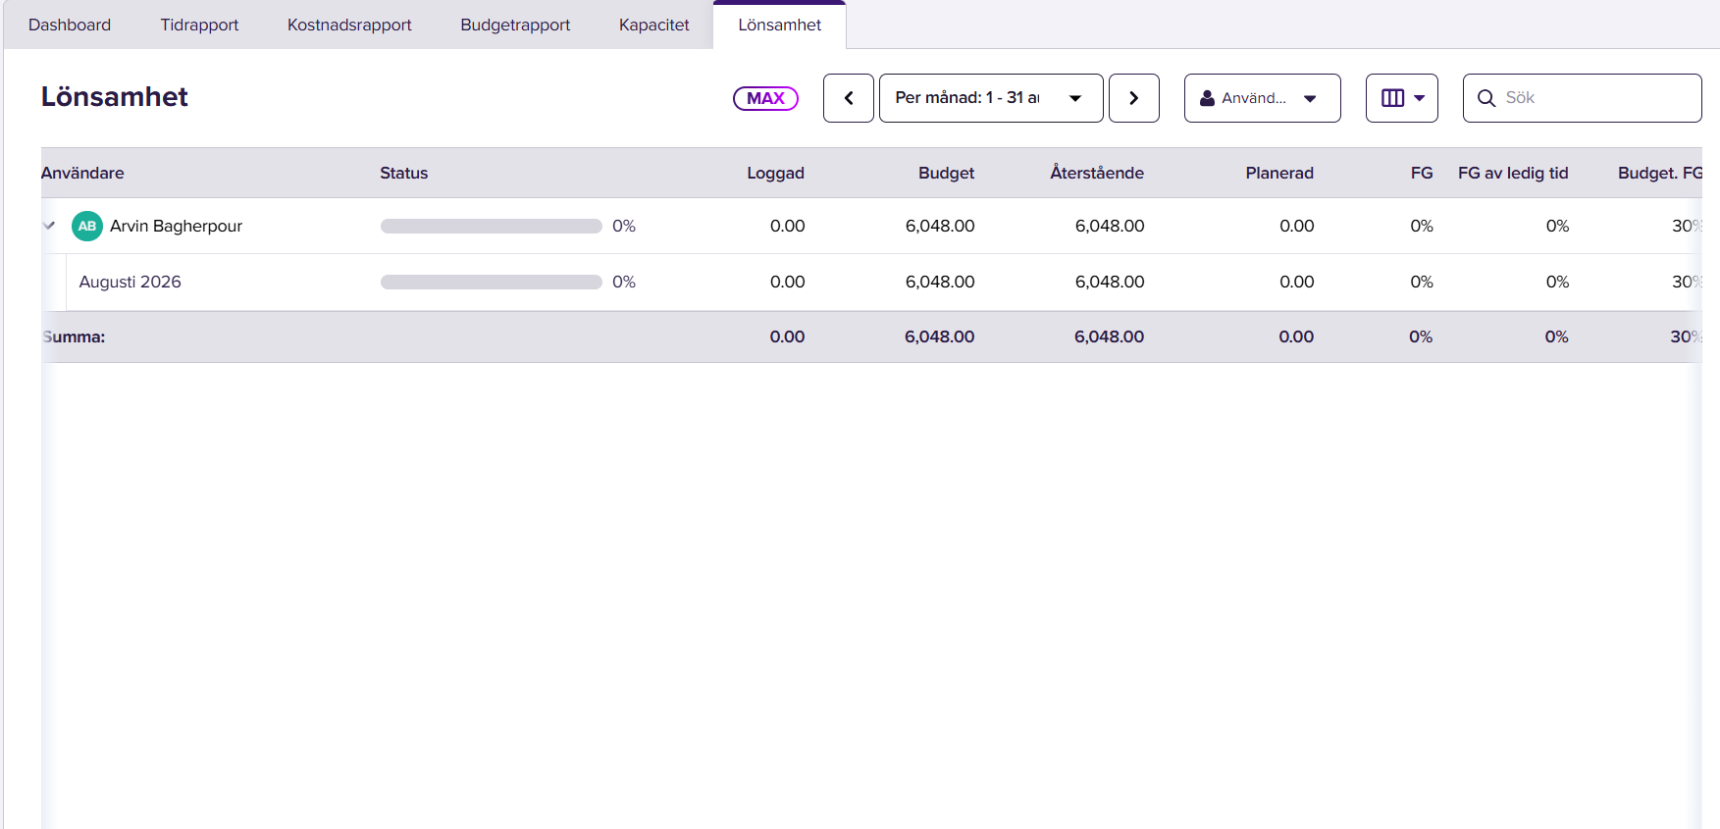1720x829 pixels.
Task: Sort by the Planerad column header
Action: 1279,173
